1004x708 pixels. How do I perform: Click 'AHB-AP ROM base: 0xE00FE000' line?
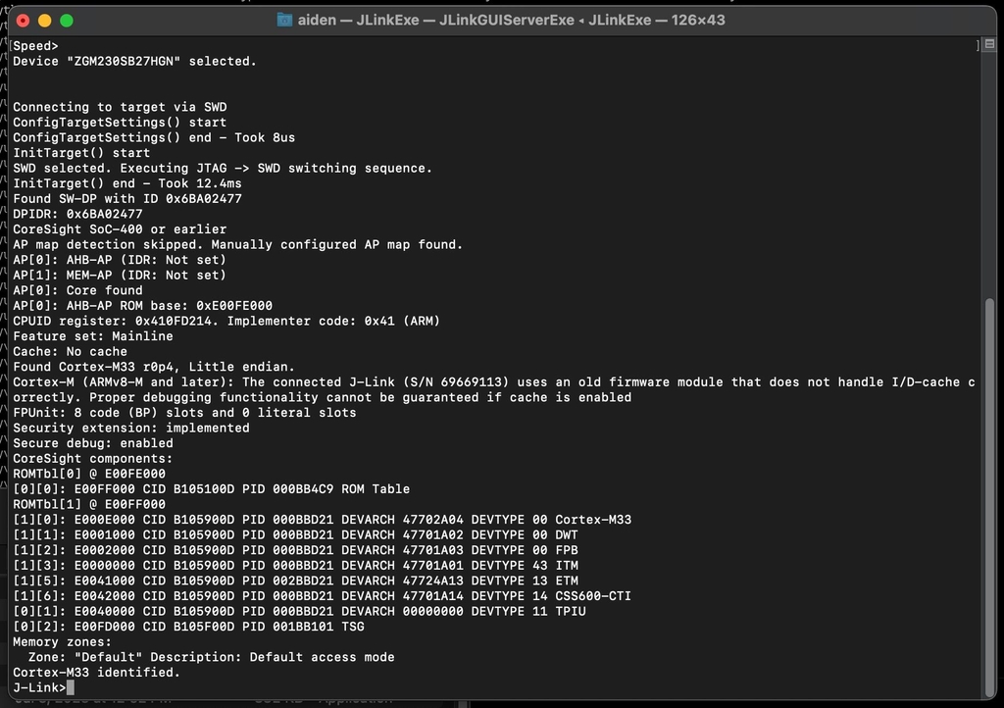point(143,306)
